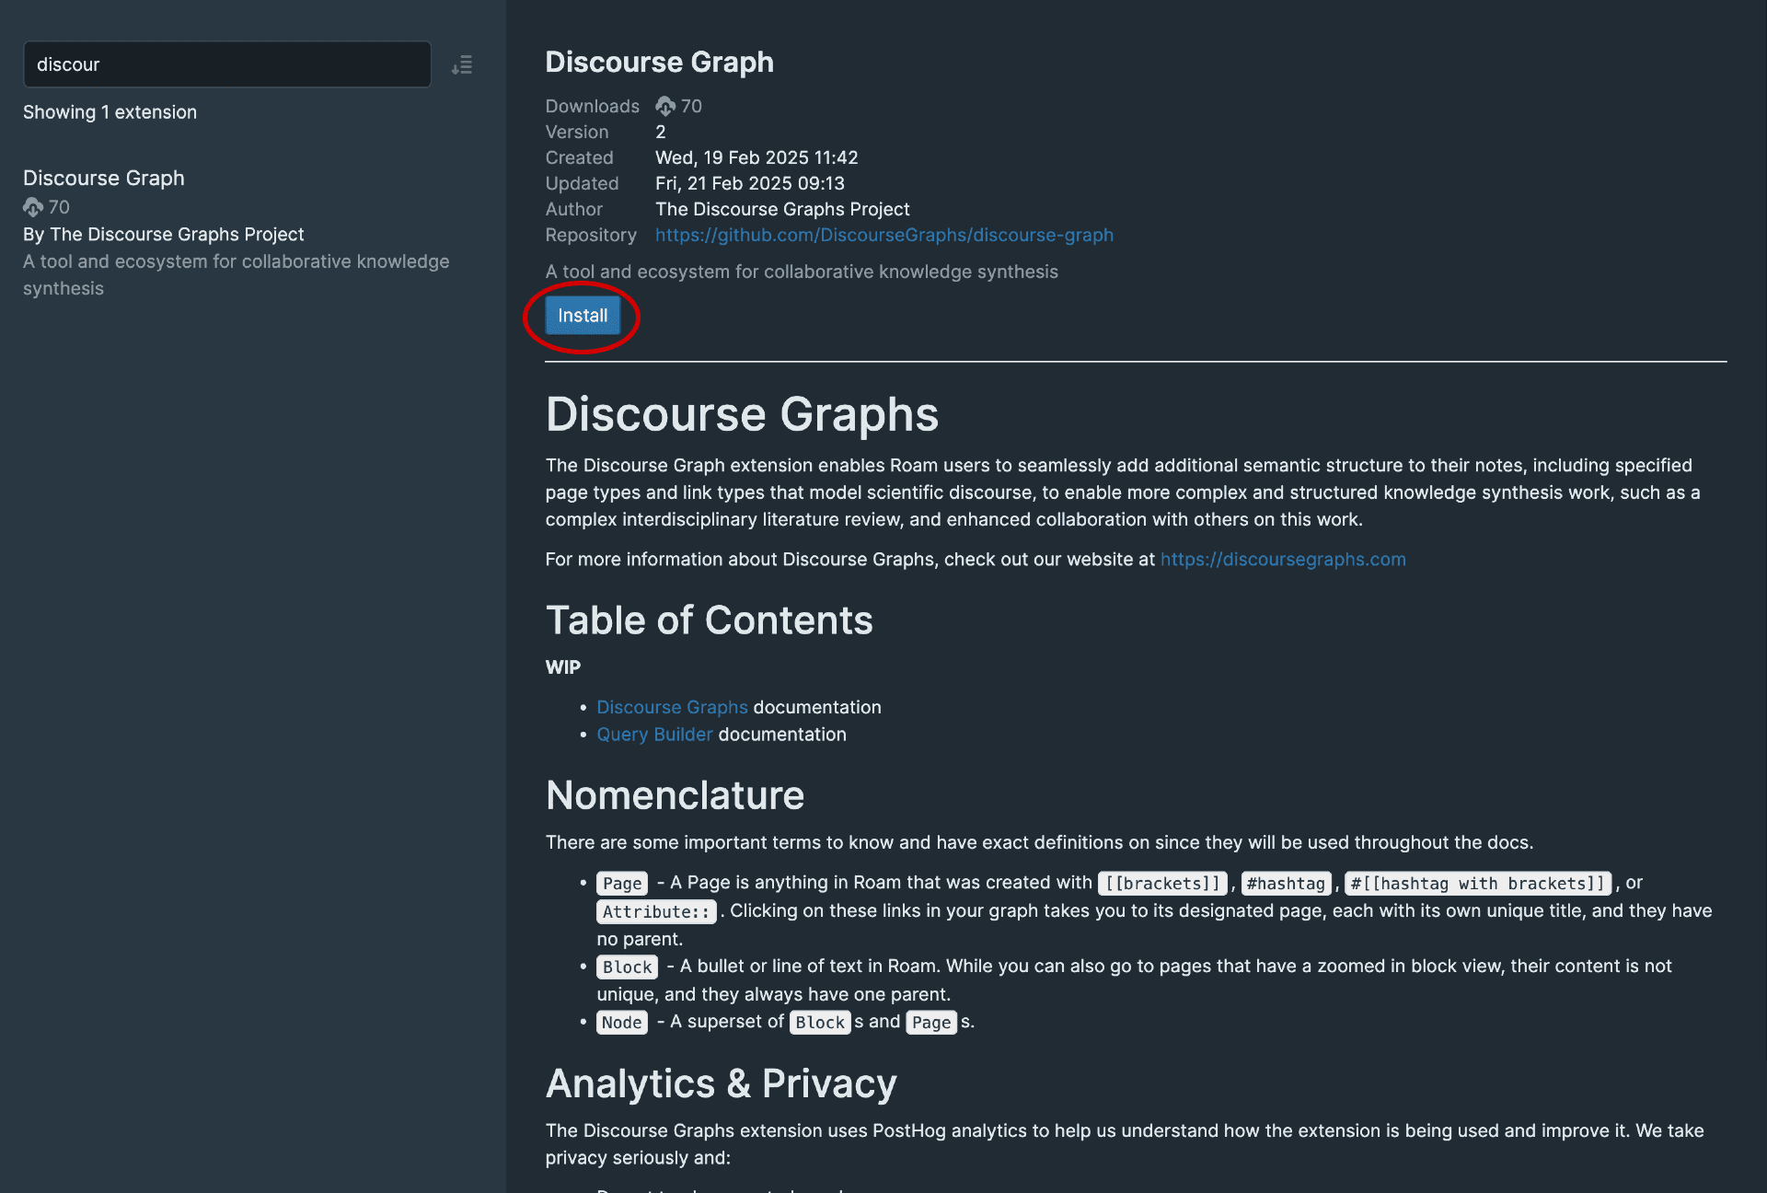Open the GitHub repository link
Viewport: 1767px width, 1193px height.
click(x=883, y=235)
